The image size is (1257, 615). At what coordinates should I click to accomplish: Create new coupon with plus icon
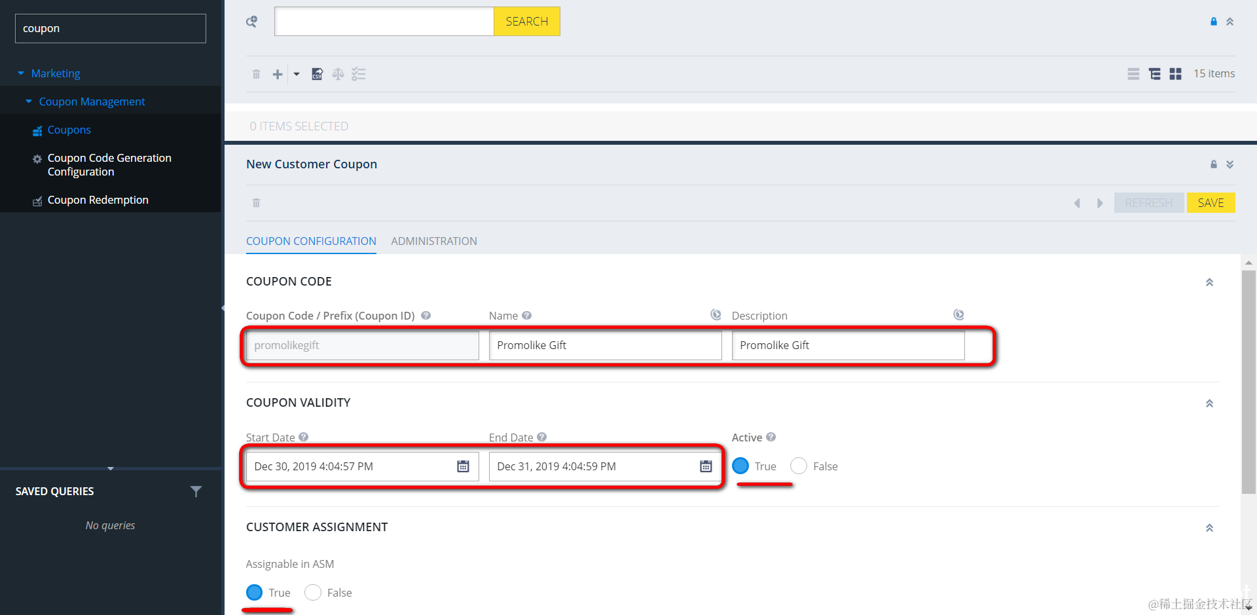[x=278, y=74]
